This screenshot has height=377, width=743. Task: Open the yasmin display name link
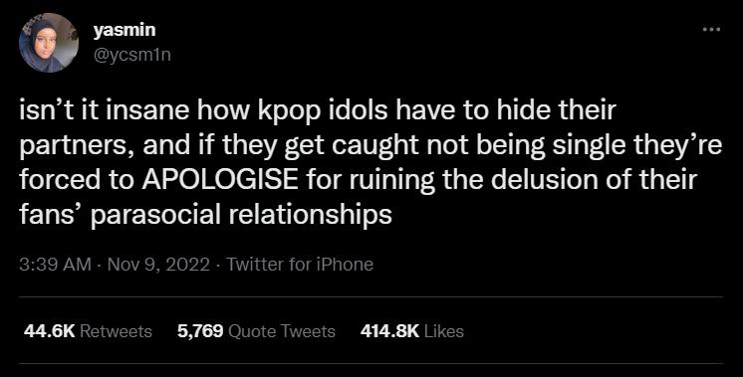click(x=124, y=30)
